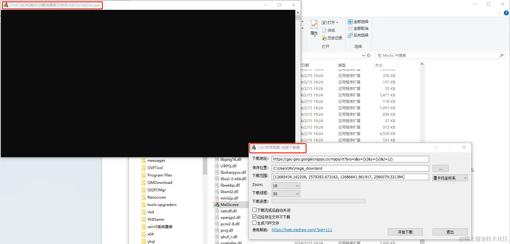Select the libpng16.dll file
The image size is (510, 244).
tap(231, 160)
